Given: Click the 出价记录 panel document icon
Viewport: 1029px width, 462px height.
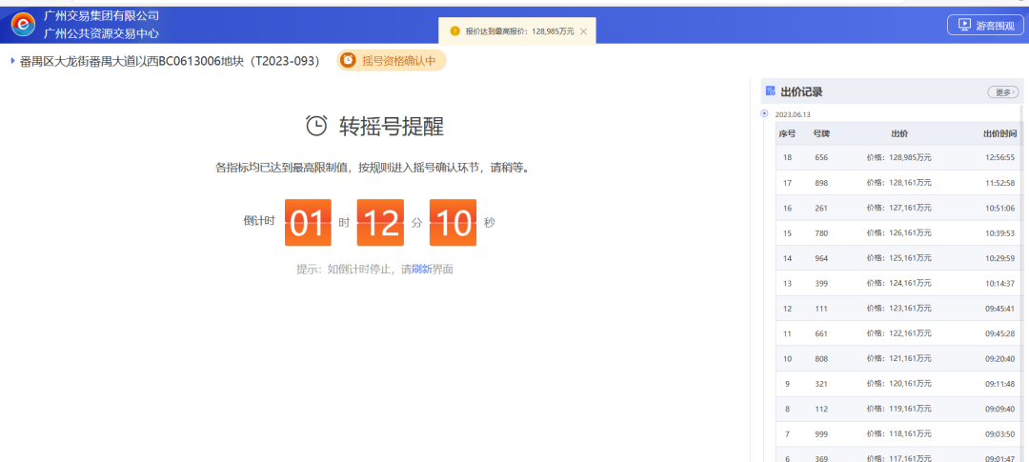Looking at the screenshot, I should coord(771,91).
